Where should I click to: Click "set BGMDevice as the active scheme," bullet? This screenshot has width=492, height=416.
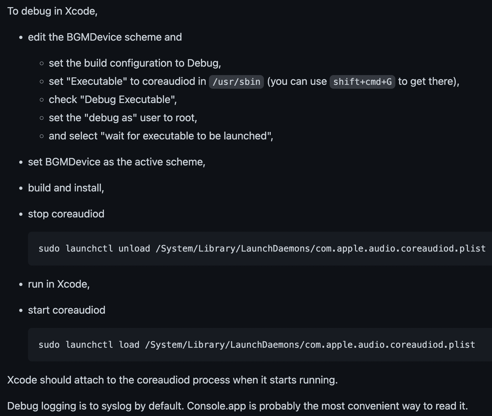(x=116, y=162)
